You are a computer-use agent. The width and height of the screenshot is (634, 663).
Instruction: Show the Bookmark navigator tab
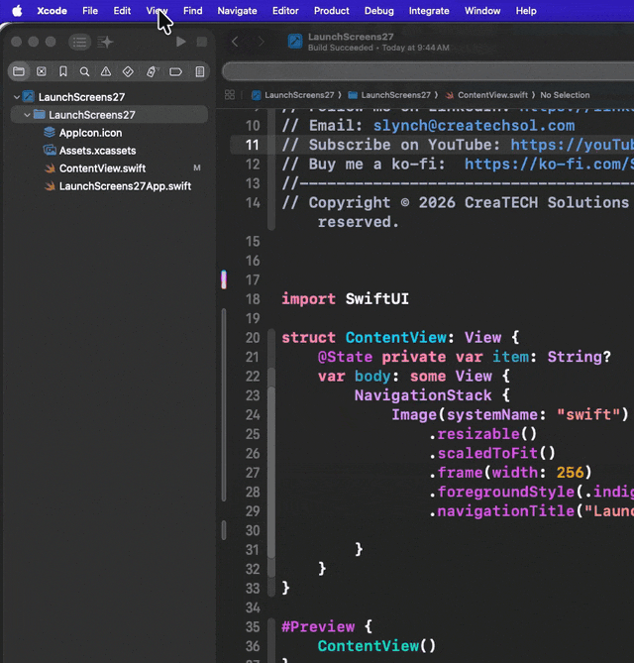[63, 71]
